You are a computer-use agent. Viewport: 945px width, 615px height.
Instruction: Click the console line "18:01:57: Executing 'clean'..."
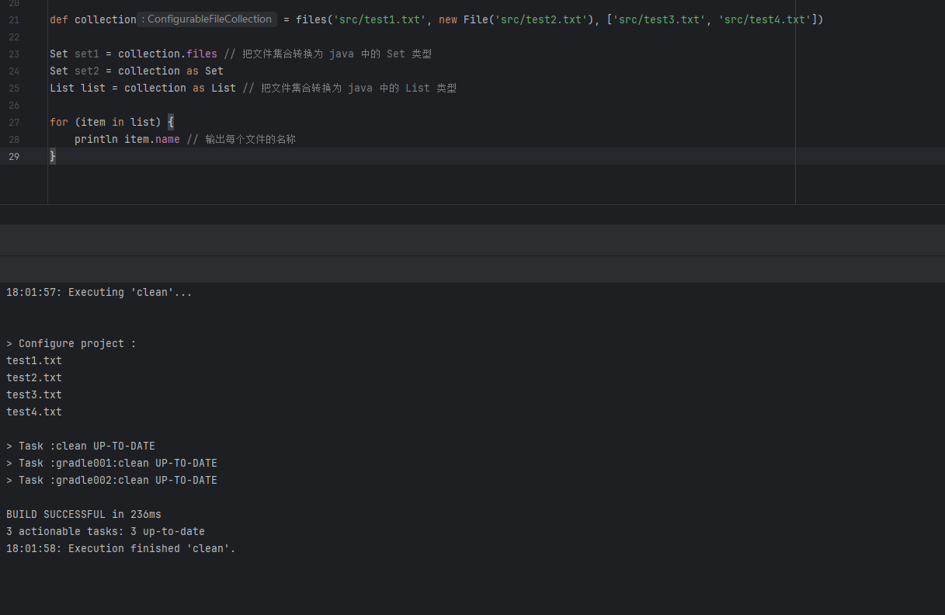pyautogui.click(x=99, y=292)
